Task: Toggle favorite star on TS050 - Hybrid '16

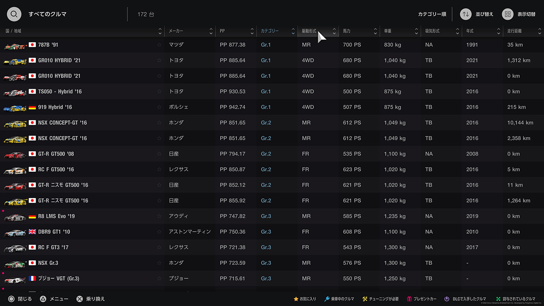Action: click(x=159, y=91)
